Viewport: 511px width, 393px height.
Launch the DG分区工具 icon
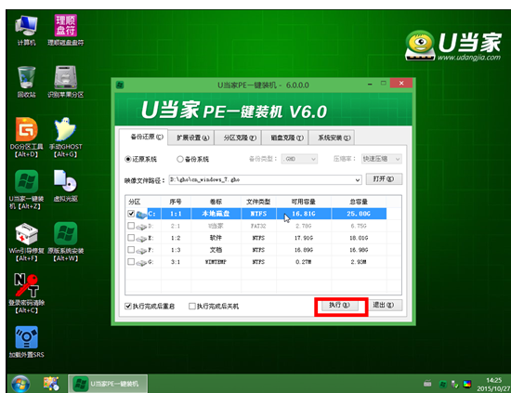pyautogui.click(x=26, y=138)
